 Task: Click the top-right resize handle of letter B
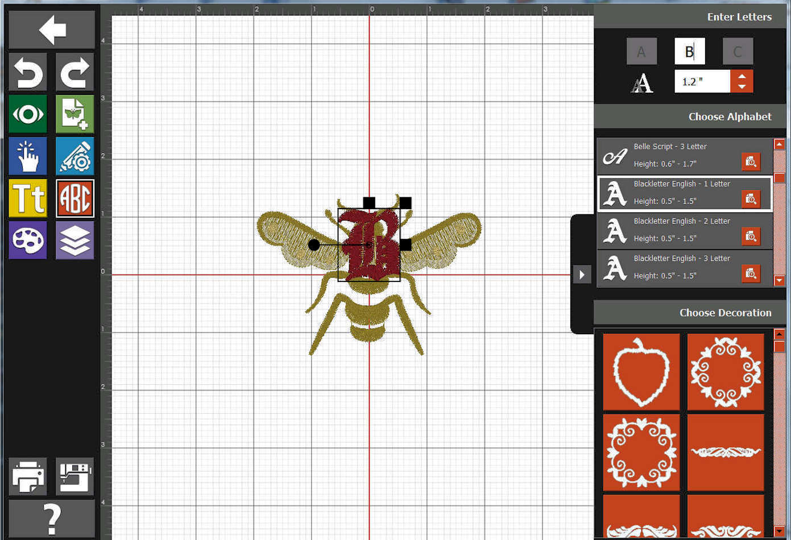click(x=405, y=203)
